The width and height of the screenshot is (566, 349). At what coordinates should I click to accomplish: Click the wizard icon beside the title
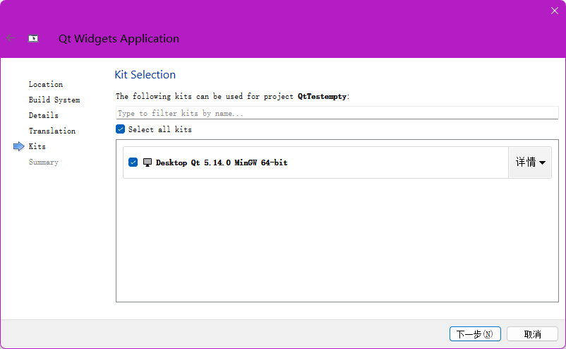[33, 39]
